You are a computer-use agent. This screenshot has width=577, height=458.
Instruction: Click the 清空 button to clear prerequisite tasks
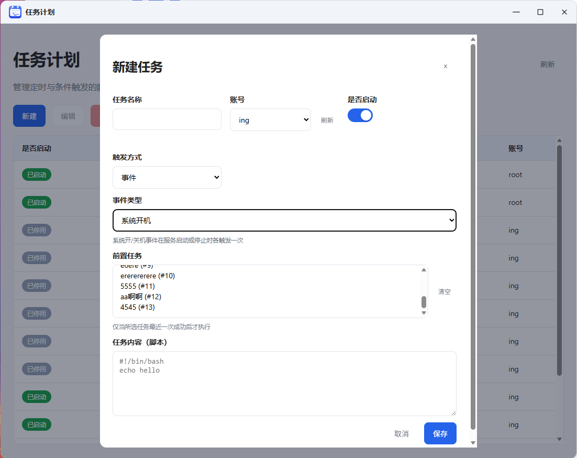444,291
